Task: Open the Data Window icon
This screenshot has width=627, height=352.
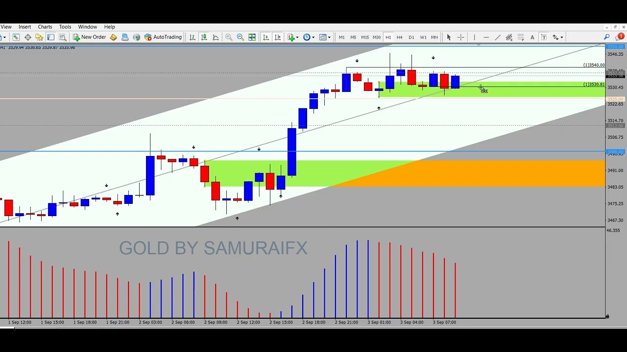Action: click(28, 37)
